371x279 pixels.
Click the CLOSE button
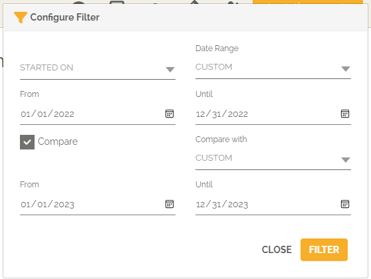(277, 250)
